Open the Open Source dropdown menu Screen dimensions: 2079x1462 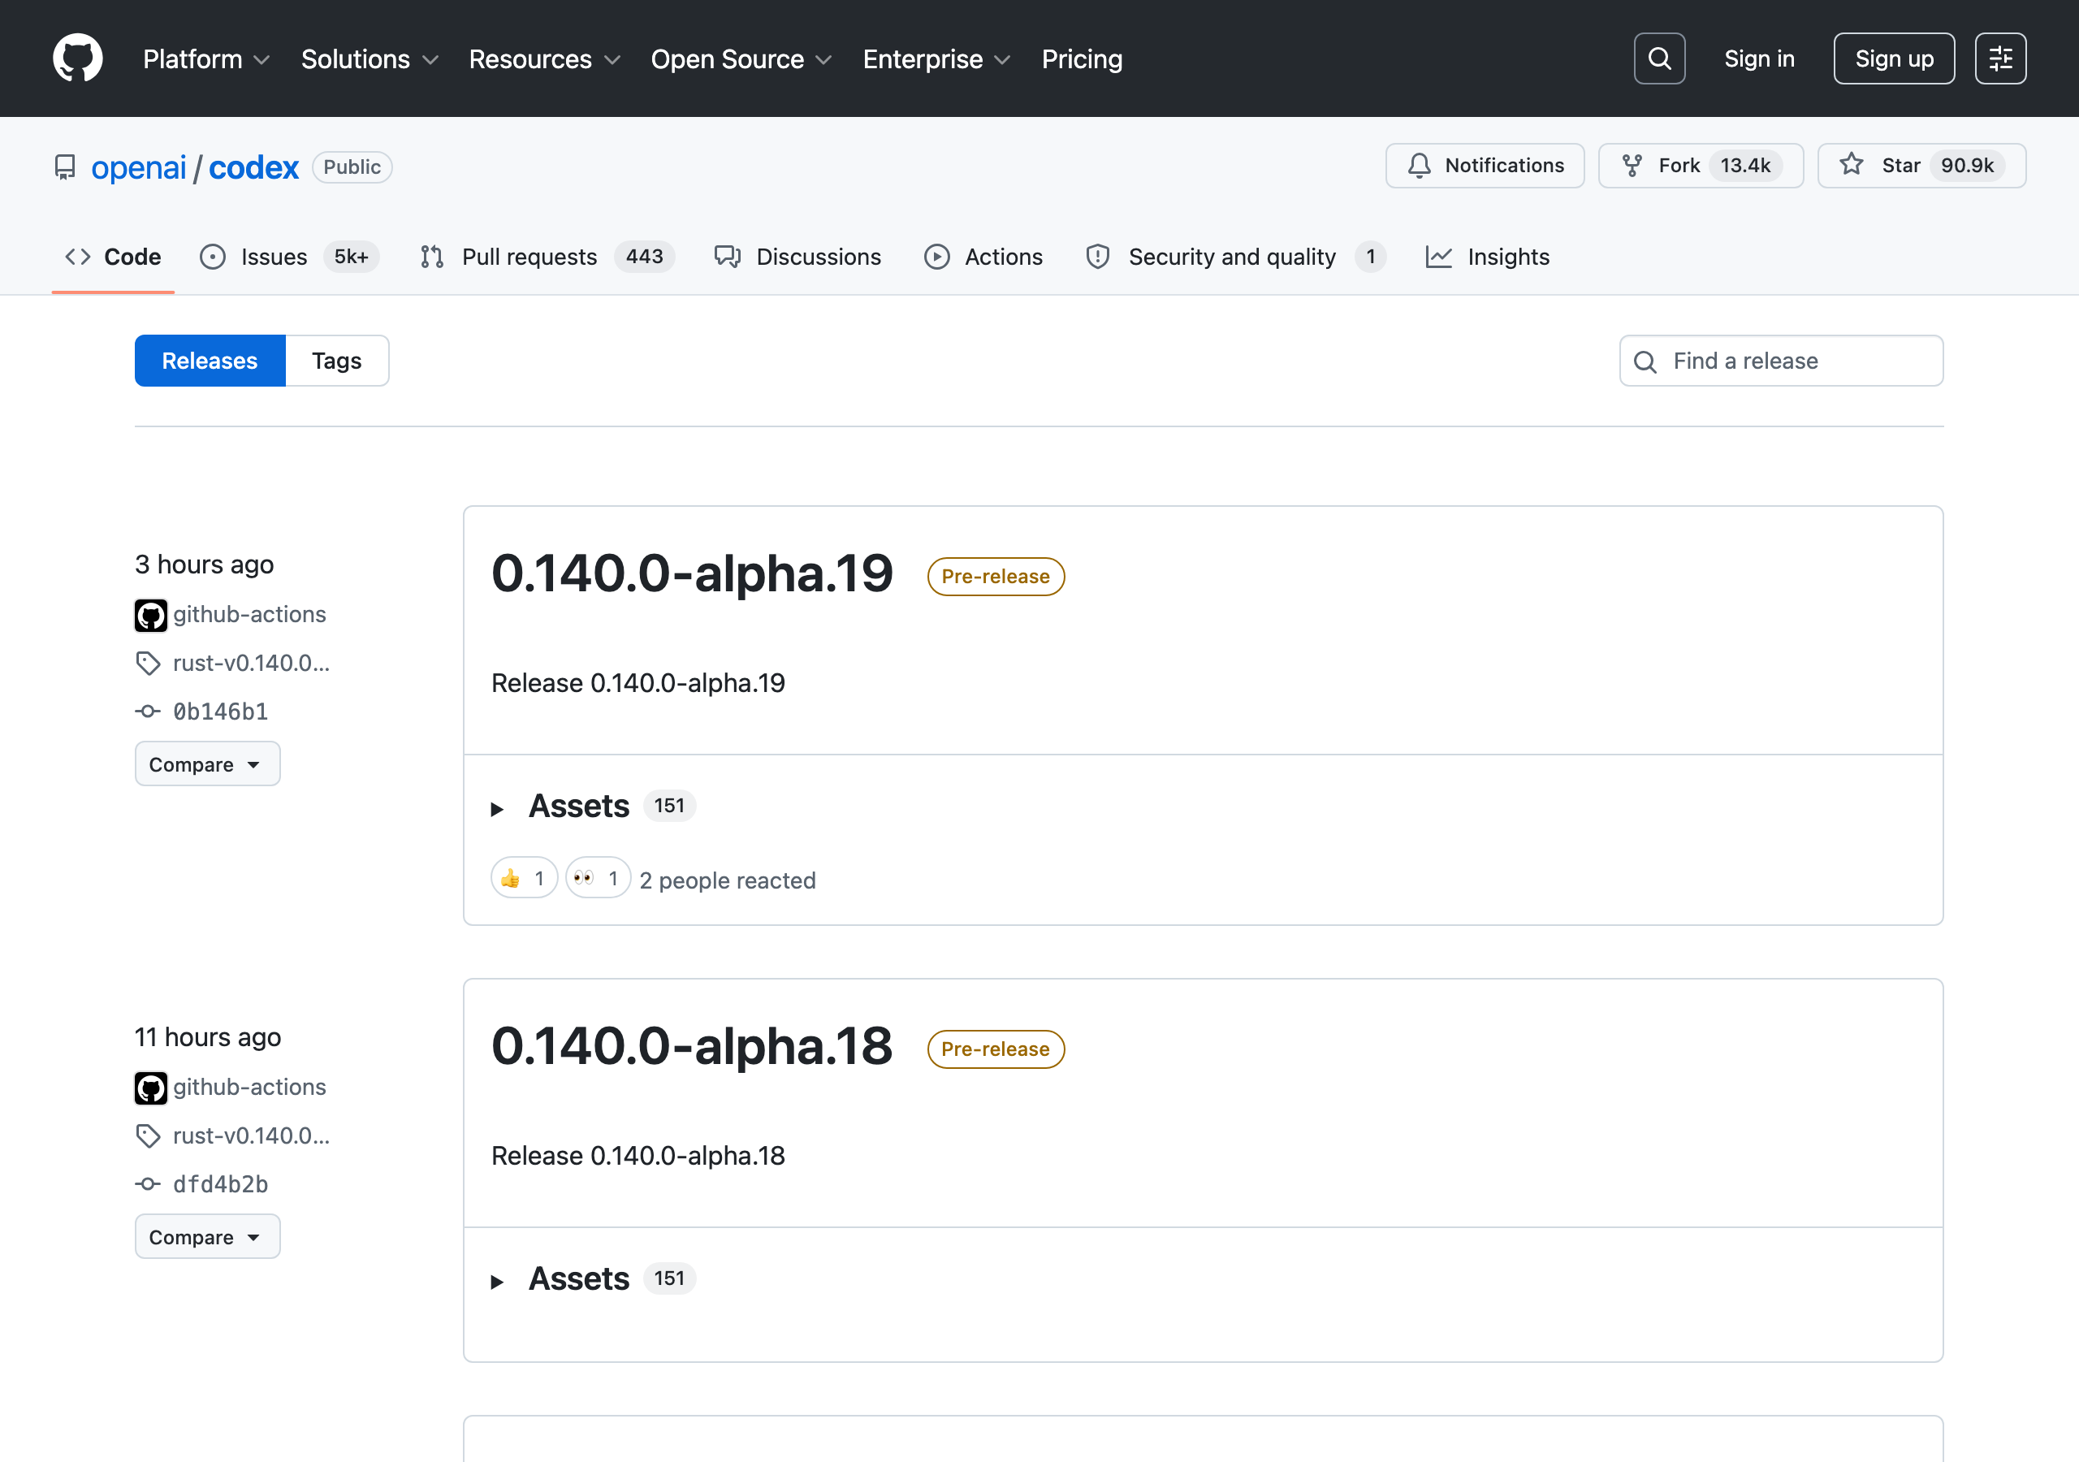(x=741, y=60)
